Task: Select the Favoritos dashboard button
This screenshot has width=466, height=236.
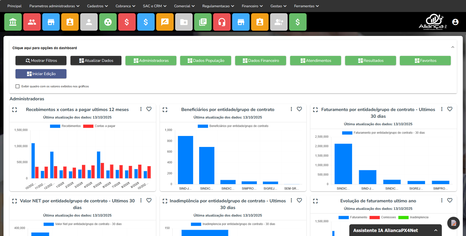Action: (425, 61)
